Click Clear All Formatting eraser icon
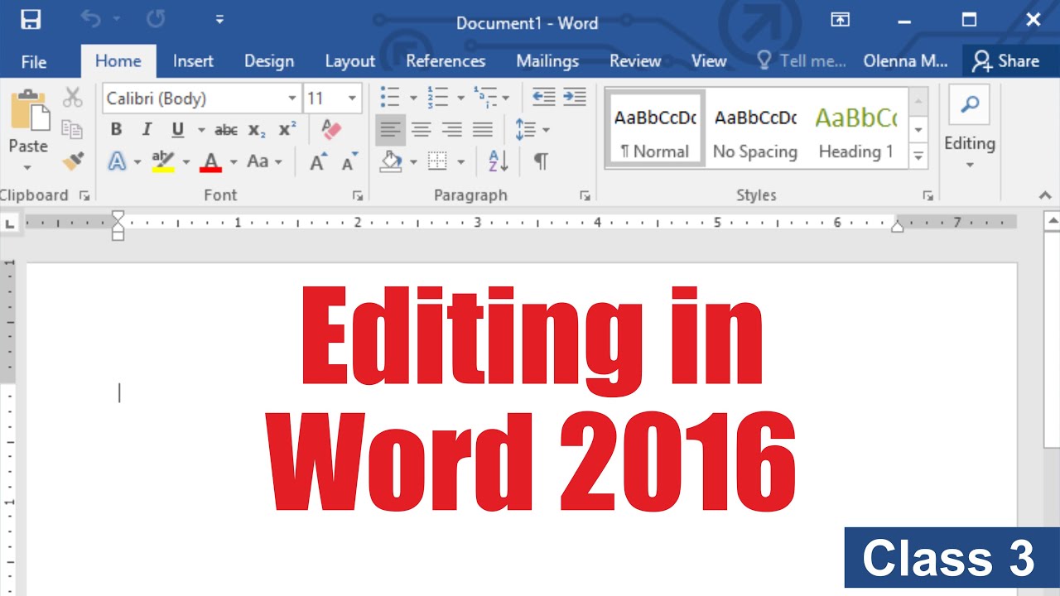1060x596 pixels. (x=331, y=130)
